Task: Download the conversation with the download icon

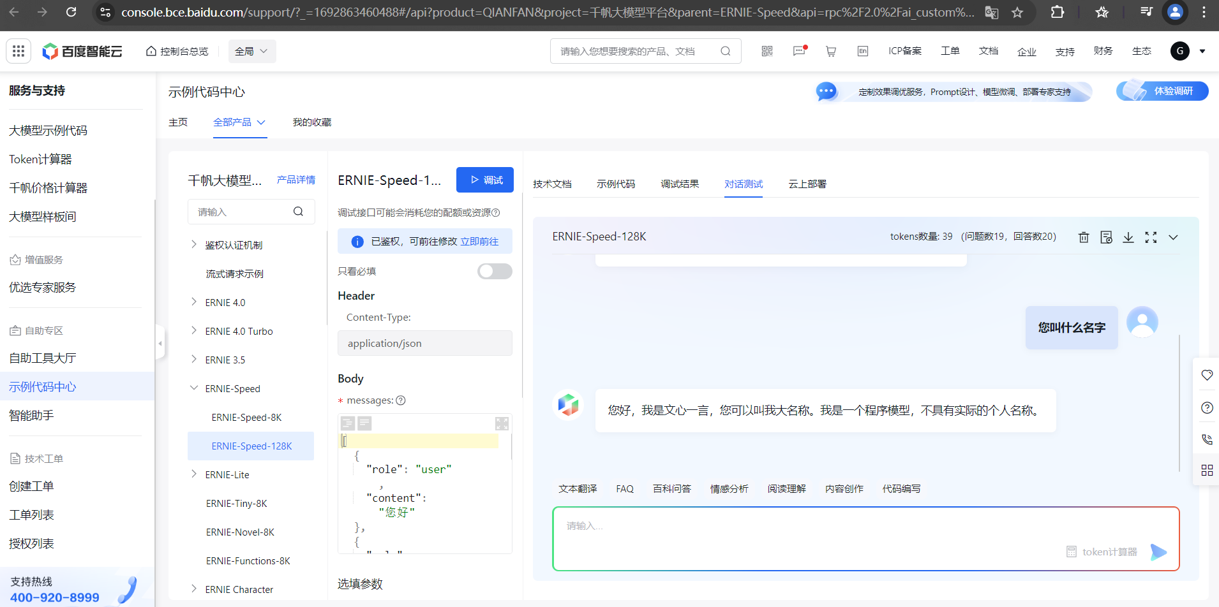Action: click(1128, 237)
